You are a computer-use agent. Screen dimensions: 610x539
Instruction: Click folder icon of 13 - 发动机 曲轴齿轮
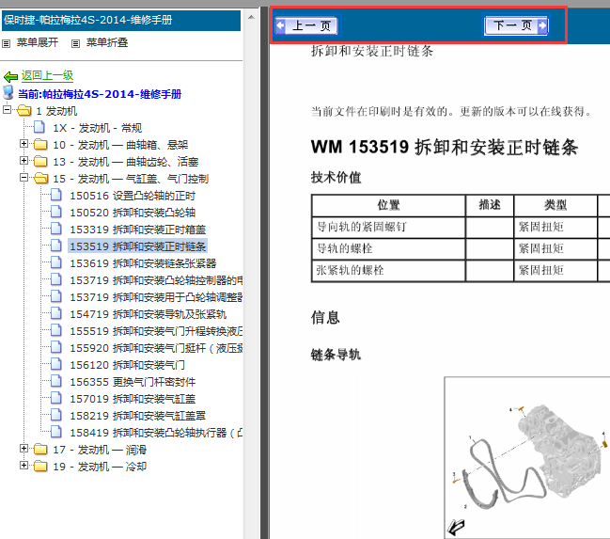click(x=40, y=161)
